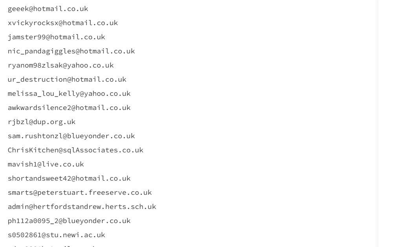410x247 pixels.
Task: Place cursor in nic_pandagiggles@hotmail.co.uk line
Action: pyautogui.click(x=71, y=51)
